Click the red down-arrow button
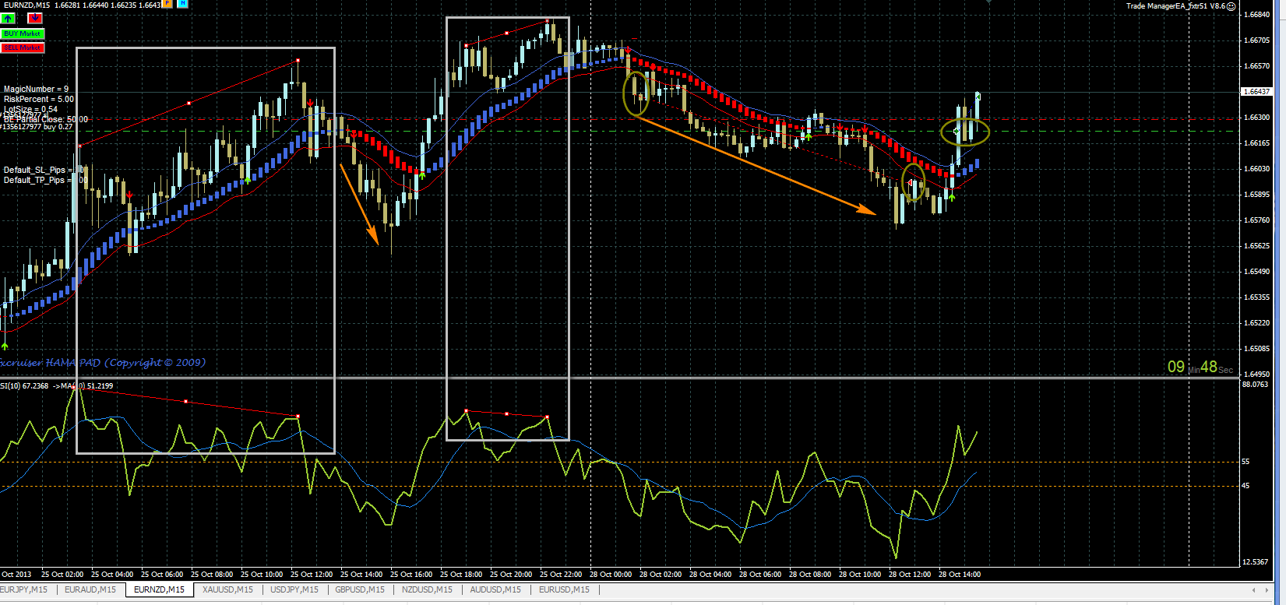 [x=35, y=18]
